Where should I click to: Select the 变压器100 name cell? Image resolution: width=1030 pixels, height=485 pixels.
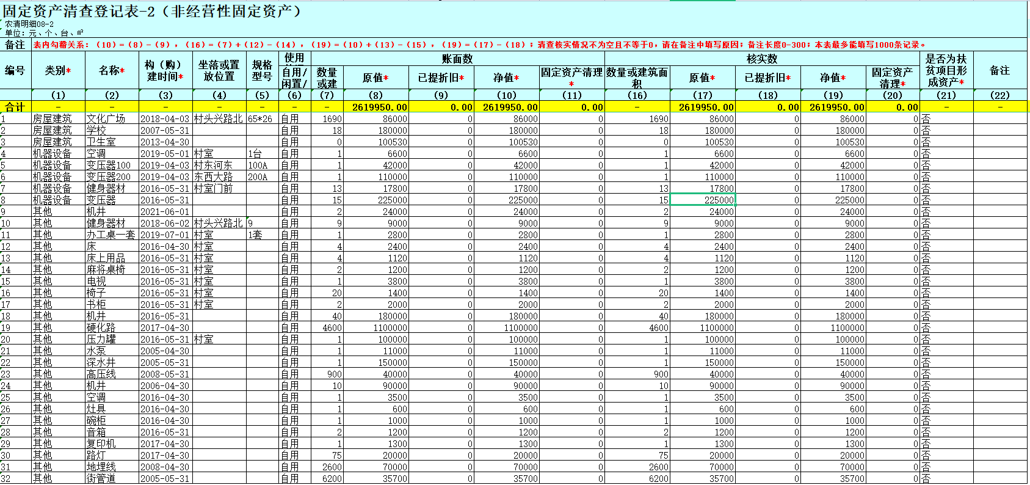pos(112,165)
